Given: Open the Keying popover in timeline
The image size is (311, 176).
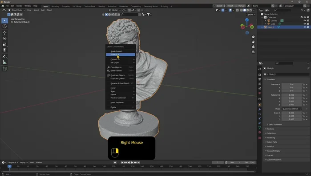Looking at the screenshot, I should [x=24, y=162].
